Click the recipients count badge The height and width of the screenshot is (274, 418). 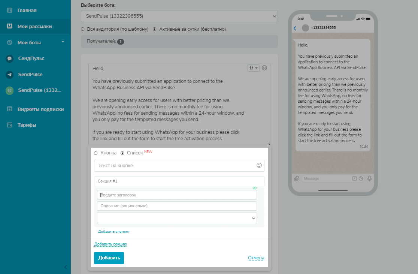point(121,42)
